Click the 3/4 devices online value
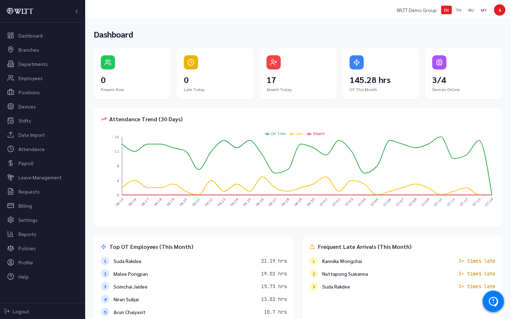The height and width of the screenshot is (319, 511). [439, 80]
